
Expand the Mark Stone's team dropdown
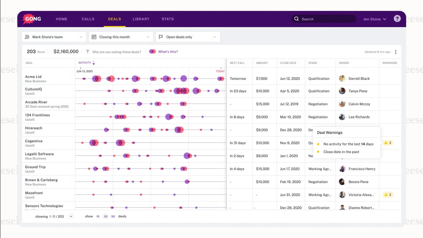pyautogui.click(x=54, y=37)
